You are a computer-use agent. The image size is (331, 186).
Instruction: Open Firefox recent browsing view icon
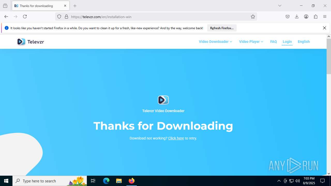(x=5, y=6)
